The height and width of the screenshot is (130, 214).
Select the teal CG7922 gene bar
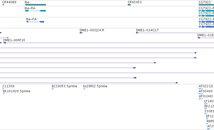[x=206, y=5]
